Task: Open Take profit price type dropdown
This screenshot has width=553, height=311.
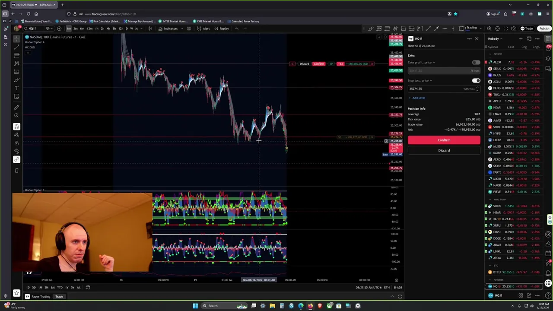Action: 421,62
